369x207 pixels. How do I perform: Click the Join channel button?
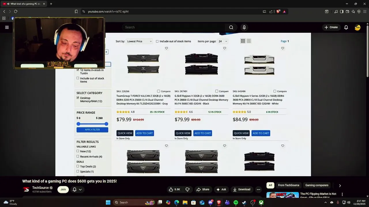tap(63, 189)
